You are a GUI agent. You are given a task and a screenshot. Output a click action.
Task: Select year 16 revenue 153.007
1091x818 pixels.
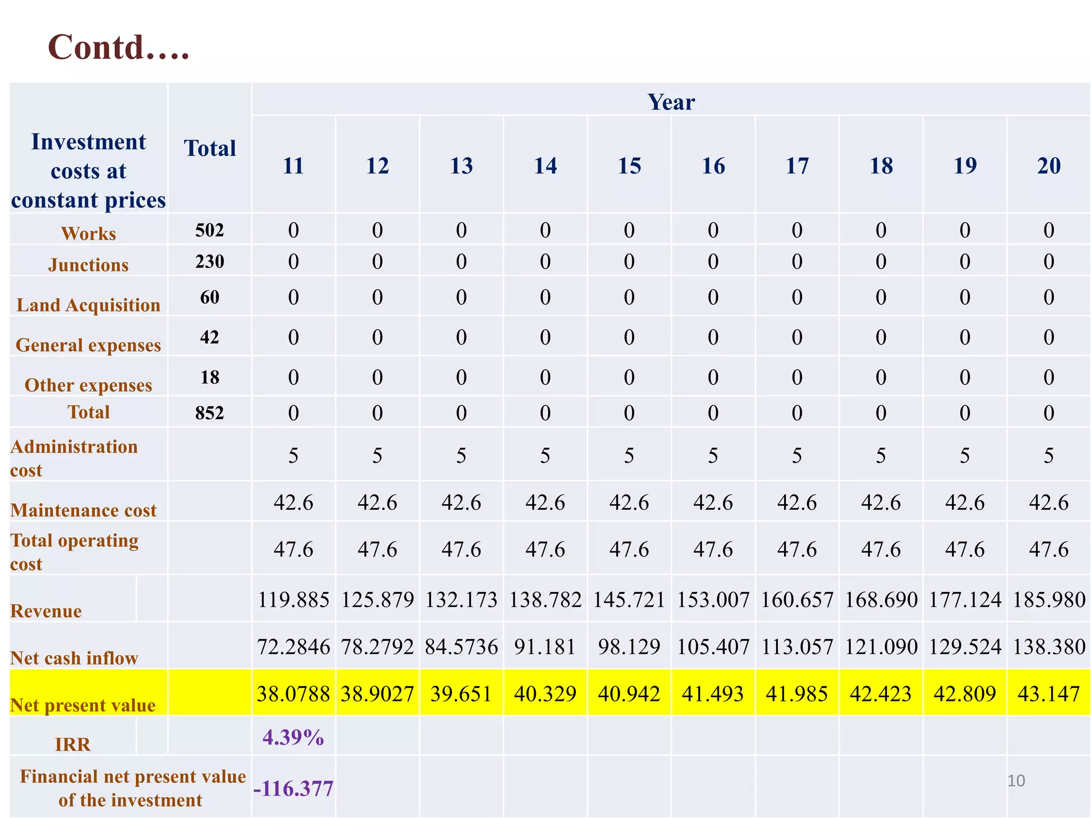713,600
